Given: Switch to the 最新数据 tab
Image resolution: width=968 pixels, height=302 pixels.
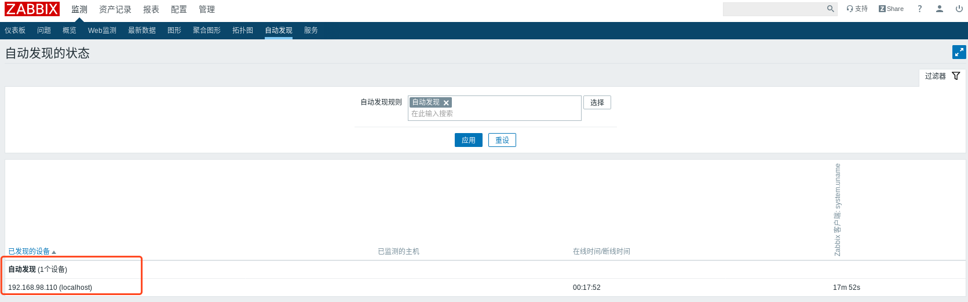Looking at the screenshot, I should (x=141, y=30).
